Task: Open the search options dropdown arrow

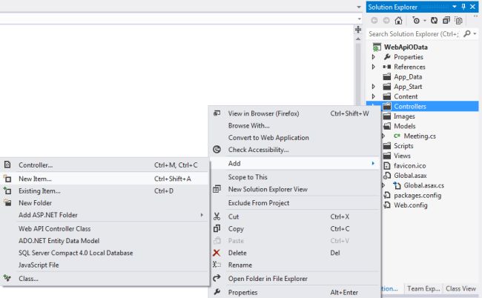Action: coord(475,34)
